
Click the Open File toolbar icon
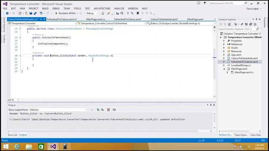tap(26, 13)
